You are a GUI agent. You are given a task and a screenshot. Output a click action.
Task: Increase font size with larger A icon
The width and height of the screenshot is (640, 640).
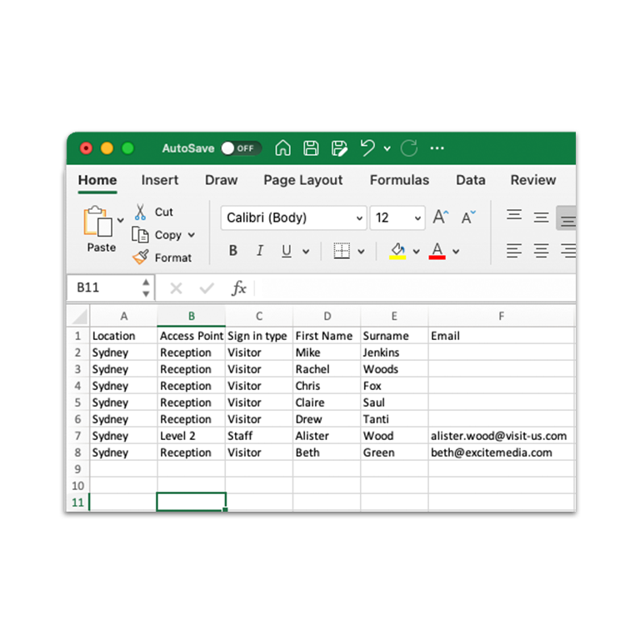[x=441, y=217]
